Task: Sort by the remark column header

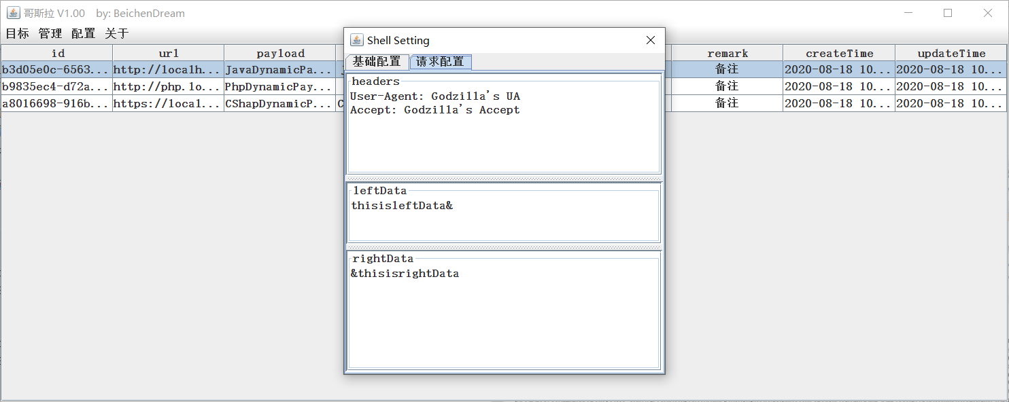Action: pos(728,53)
